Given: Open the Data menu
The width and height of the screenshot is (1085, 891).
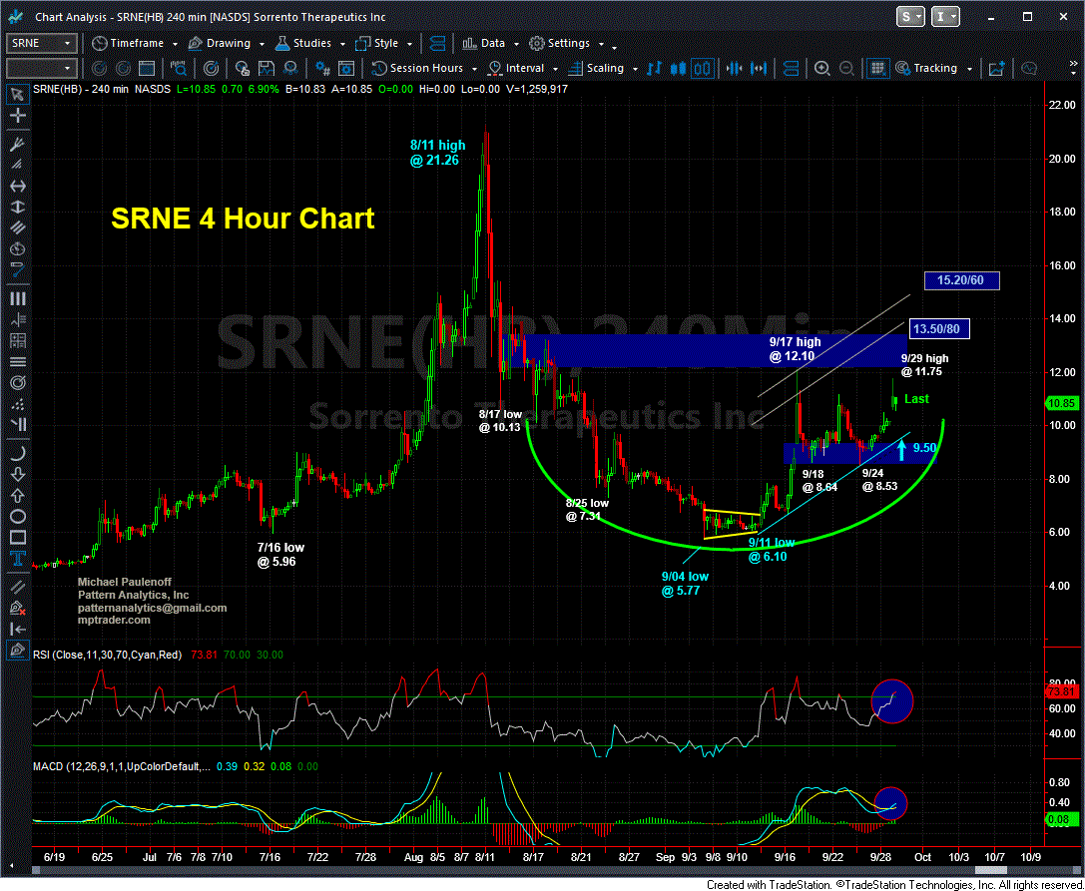Looking at the screenshot, I should click(490, 43).
